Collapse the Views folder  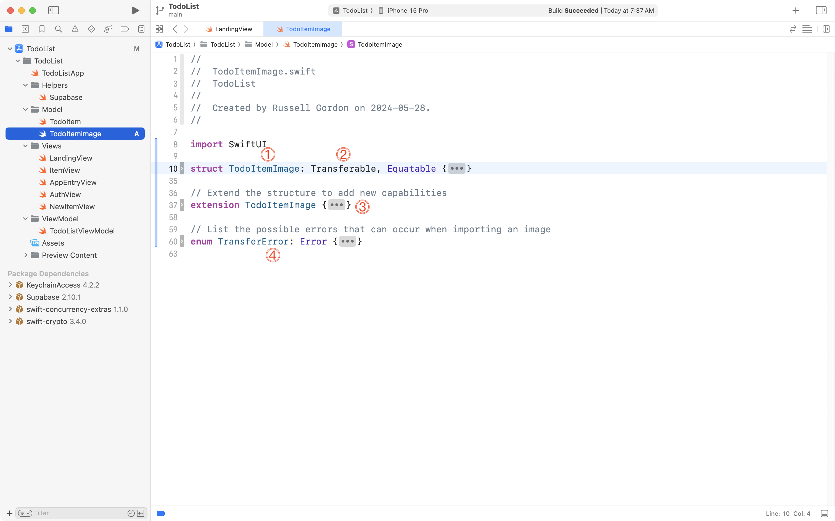[25, 146]
